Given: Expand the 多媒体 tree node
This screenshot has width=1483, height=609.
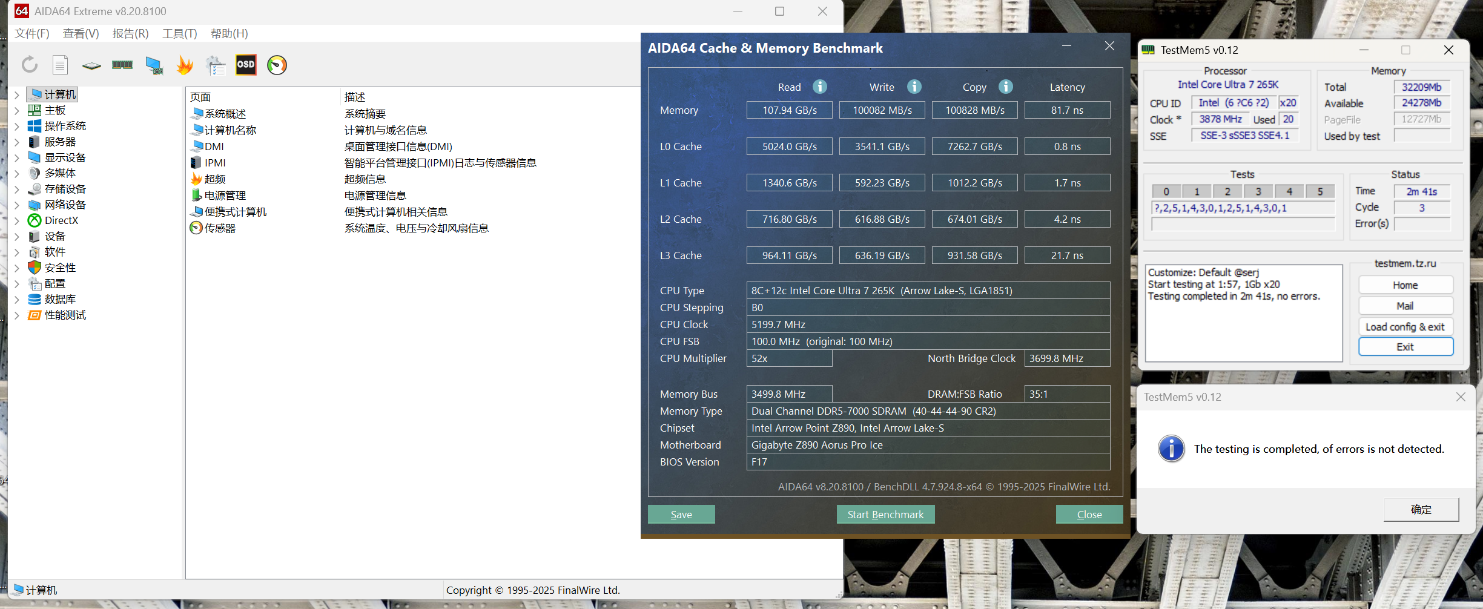Looking at the screenshot, I should (x=17, y=173).
